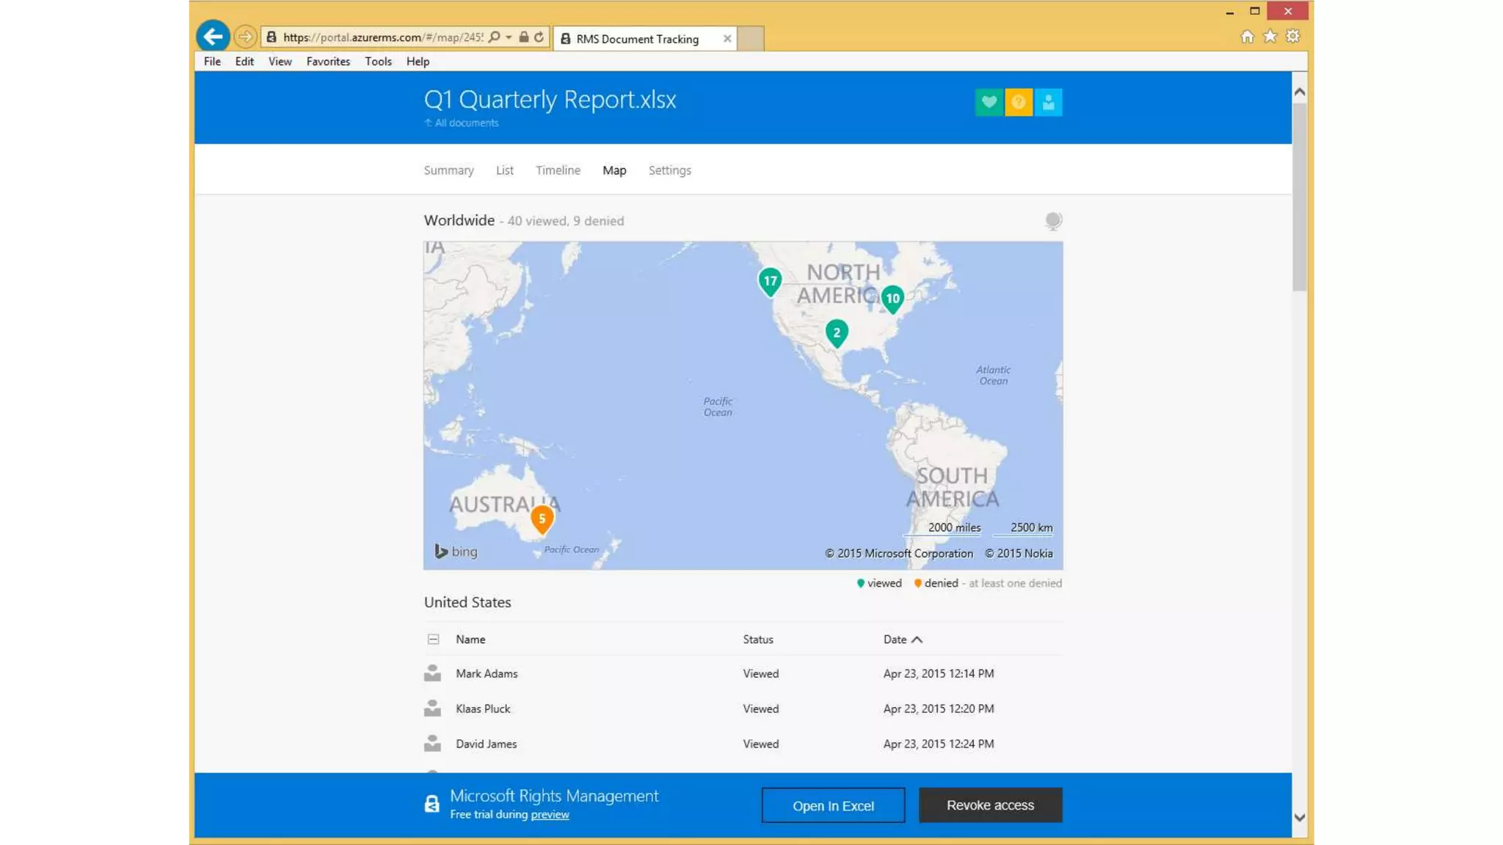Click the Revoke access button

pos(990,805)
